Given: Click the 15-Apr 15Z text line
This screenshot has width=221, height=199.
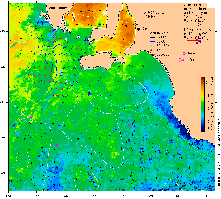Looking at the screenshot, I should point(193,17).
